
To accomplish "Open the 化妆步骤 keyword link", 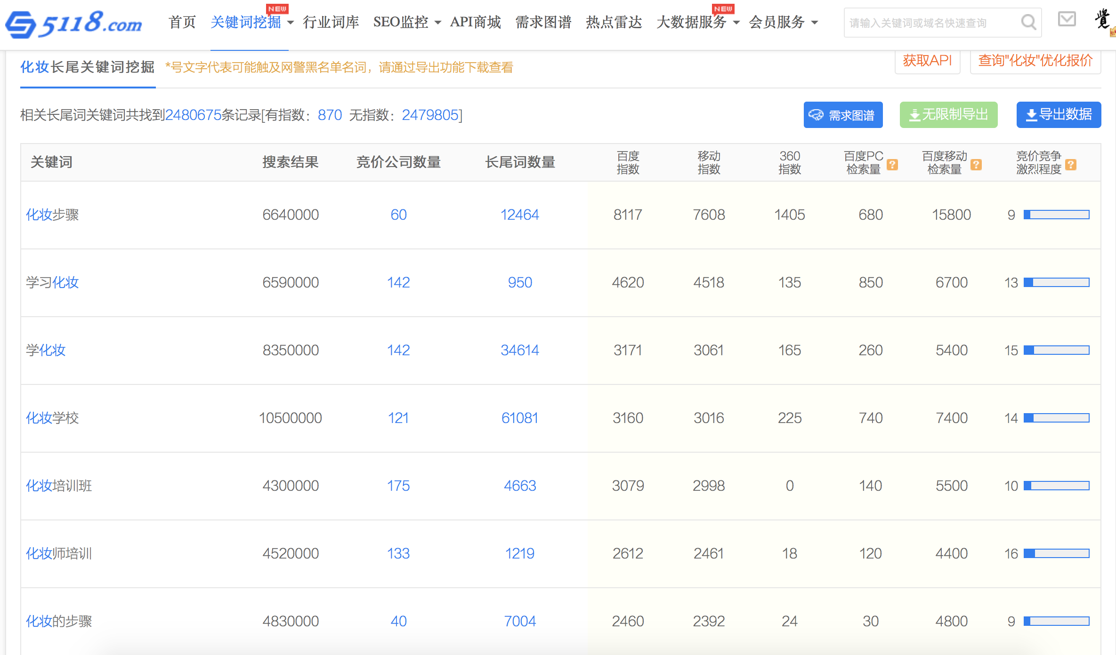I will (52, 215).
